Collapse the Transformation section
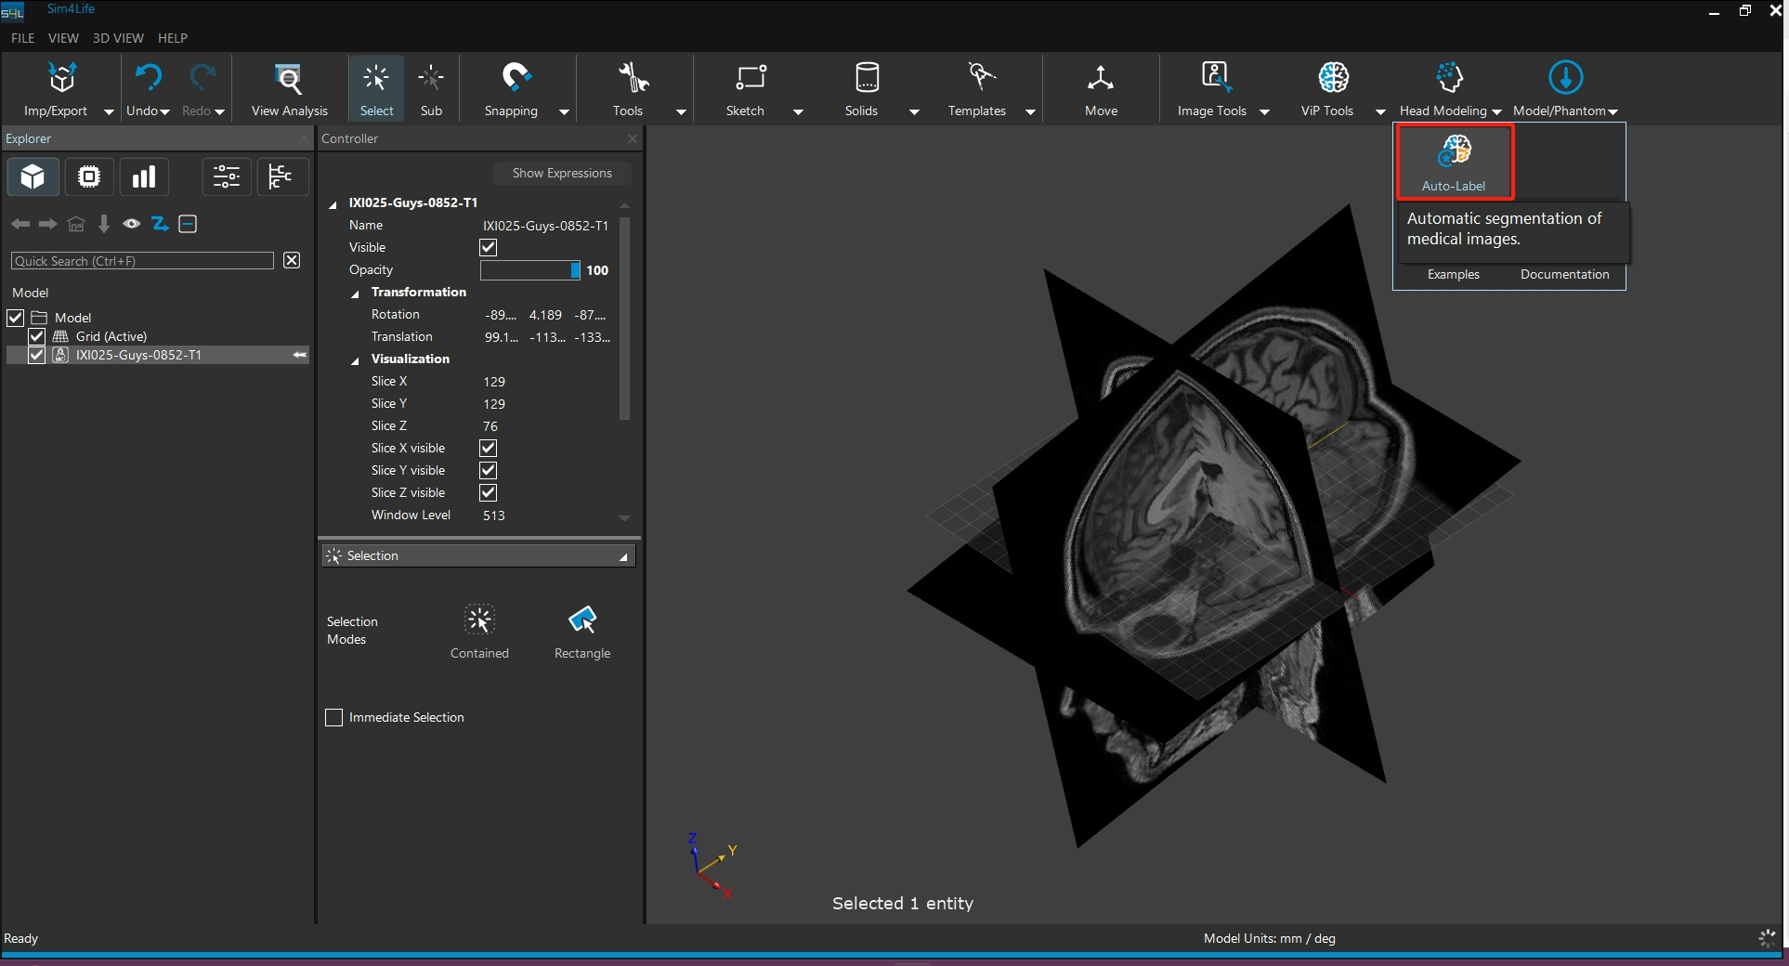The image size is (1789, 966). 355,294
